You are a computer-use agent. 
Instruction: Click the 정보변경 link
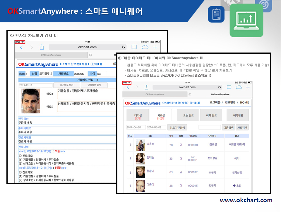230,102
